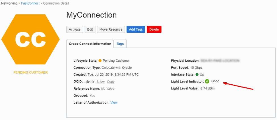The image size is (277, 120).
Task: Click the Networking breadcrumb text
Action: (9, 3)
